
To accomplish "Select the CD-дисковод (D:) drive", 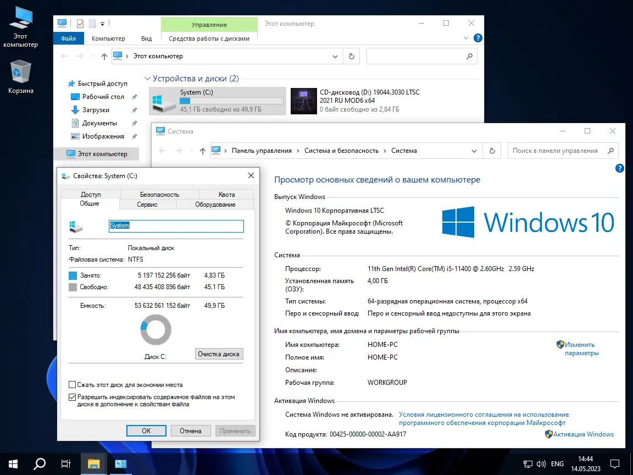I will pyautogui.click(x=356, y=101).
